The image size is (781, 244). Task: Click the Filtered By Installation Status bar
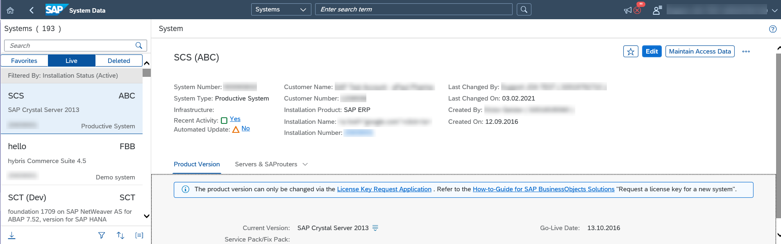click(x=71, y=76)
